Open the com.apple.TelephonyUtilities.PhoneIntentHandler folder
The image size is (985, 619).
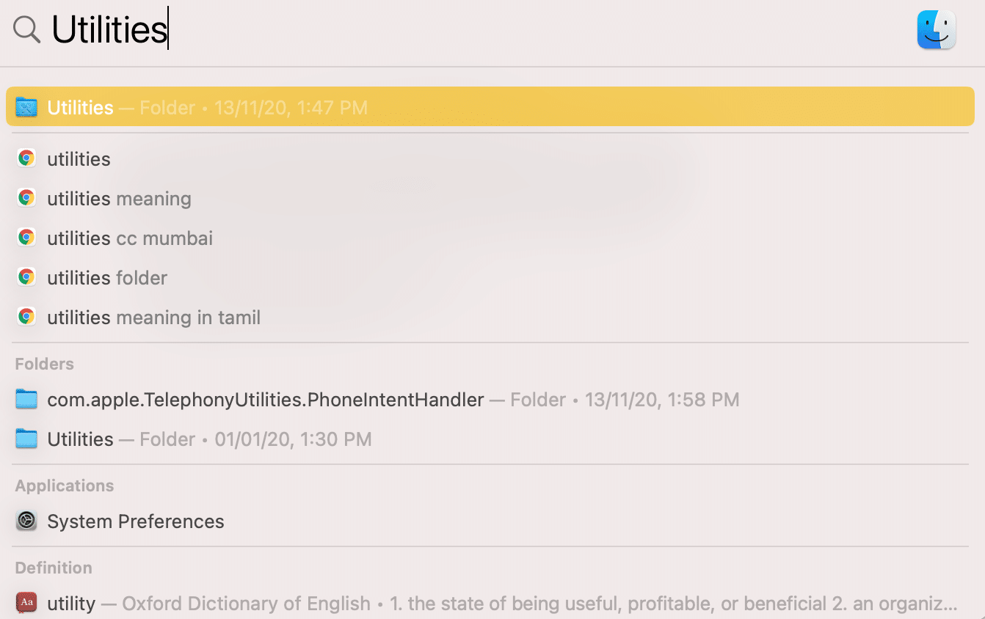(265, 400)
